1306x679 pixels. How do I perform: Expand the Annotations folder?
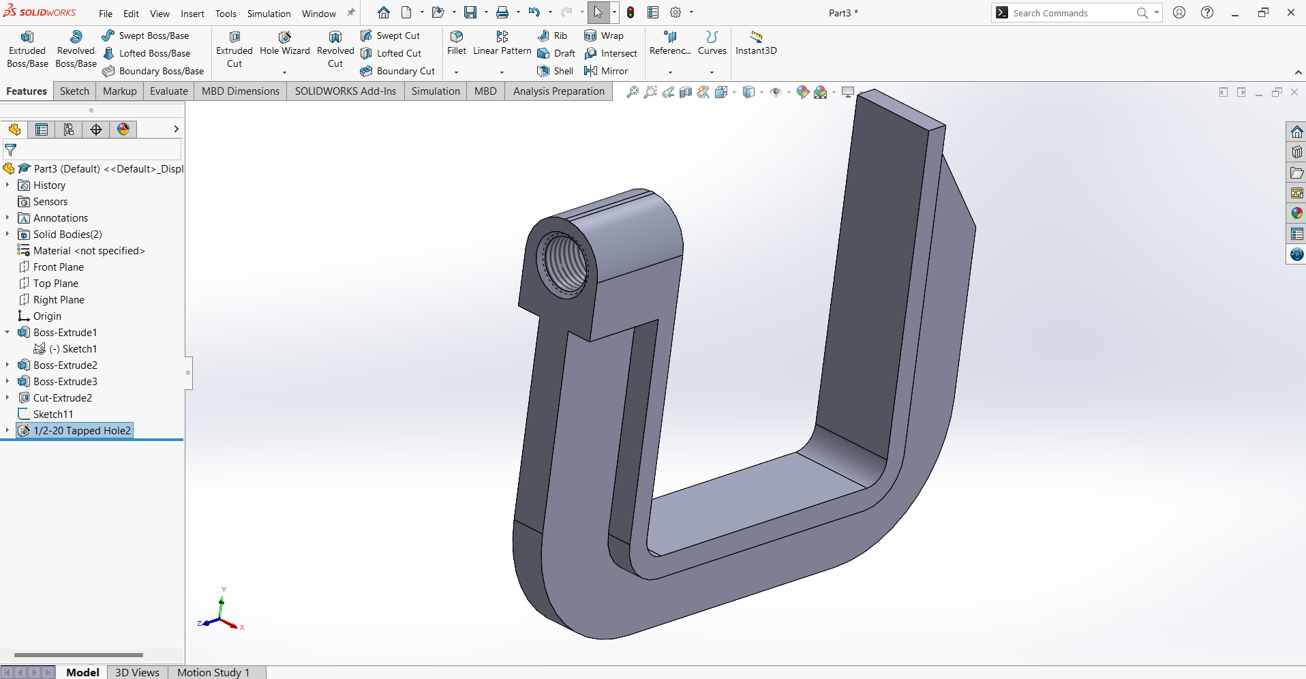click(7, 217)
